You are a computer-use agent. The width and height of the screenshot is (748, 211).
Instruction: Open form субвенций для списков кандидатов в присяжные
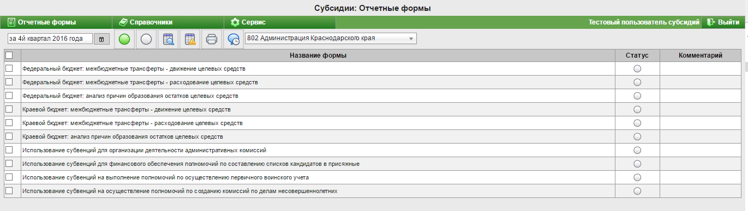[190, 164]
